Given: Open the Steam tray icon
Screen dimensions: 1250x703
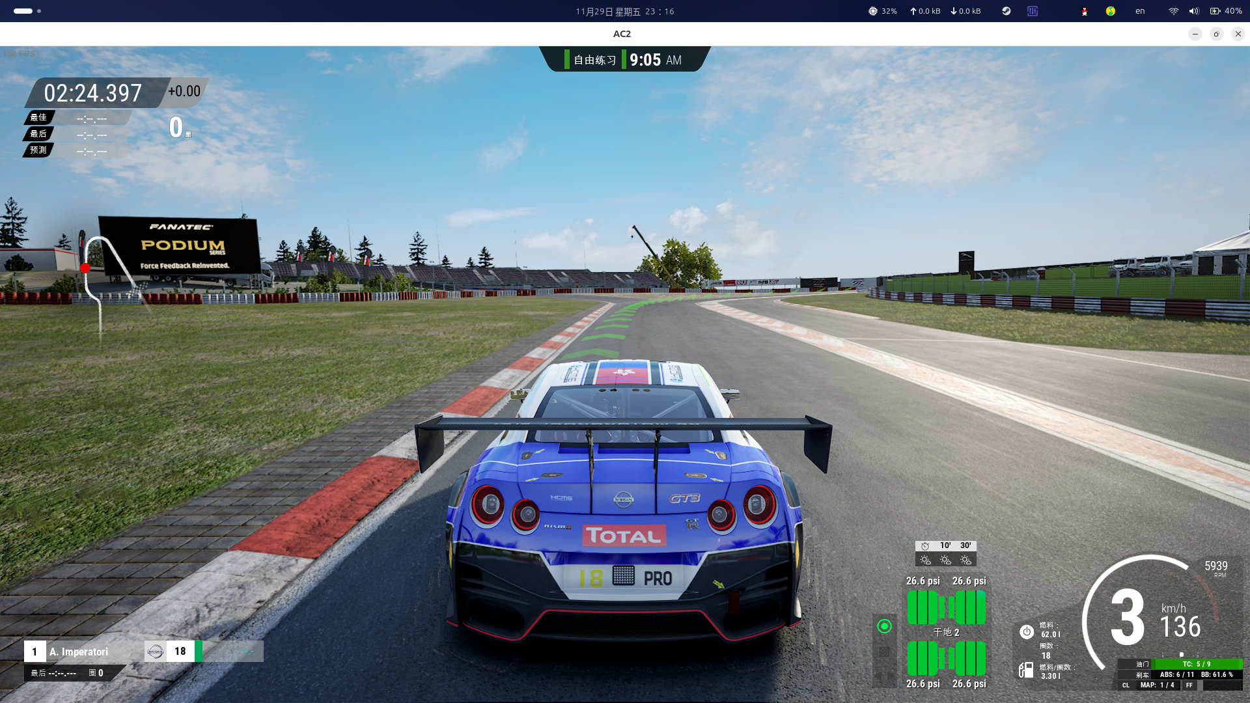Looking at the screenshot, I should [x=1006, y=11].
